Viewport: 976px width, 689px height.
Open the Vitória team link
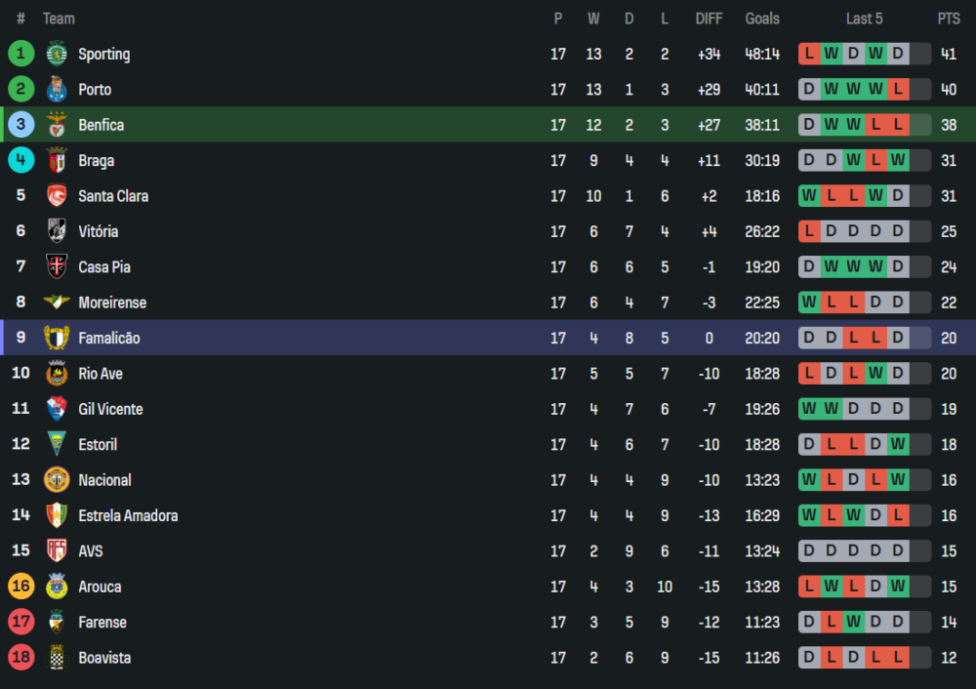click(x=99, y=231)
